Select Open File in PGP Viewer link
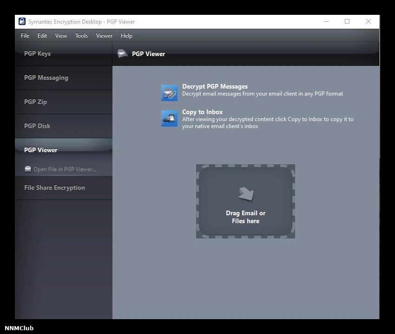The image size is (395, 334). point(65,169)
